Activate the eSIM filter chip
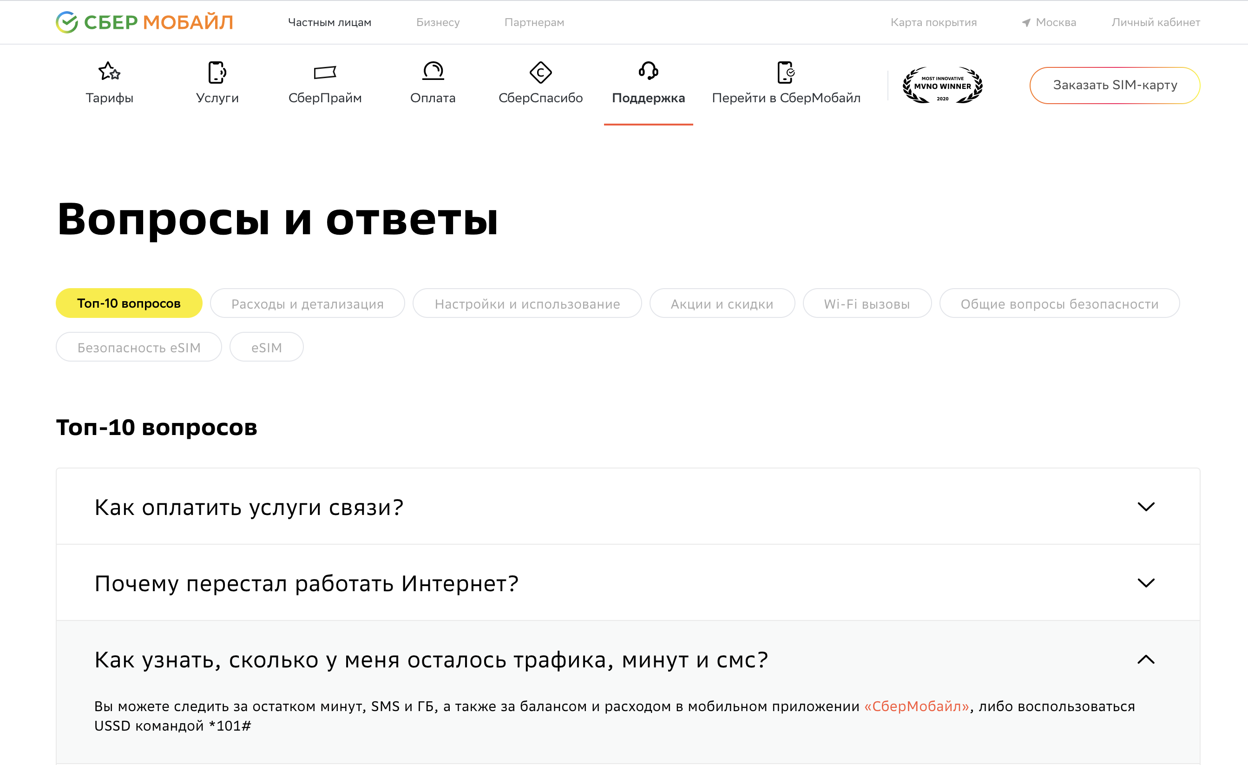 pyautogui.click(x=266, y=347)
